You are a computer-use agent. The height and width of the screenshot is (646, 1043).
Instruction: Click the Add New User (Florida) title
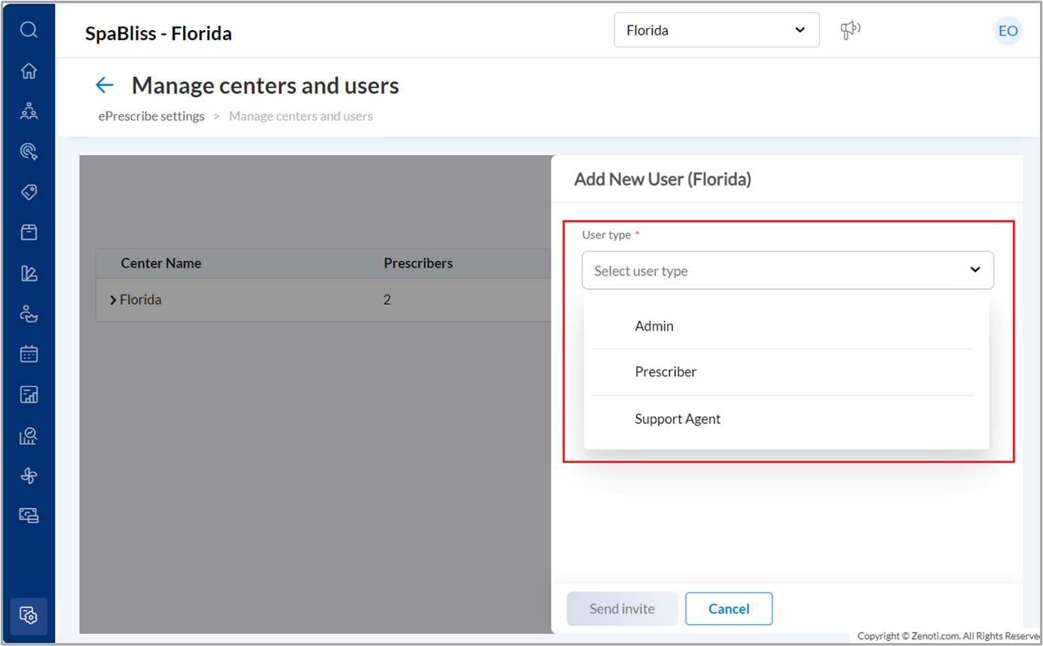tap(662, 179)
